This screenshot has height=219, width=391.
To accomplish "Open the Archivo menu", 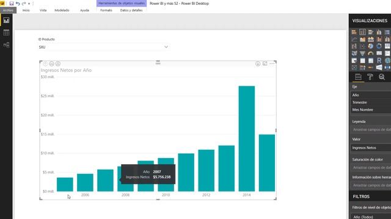I will pos(8,10).
